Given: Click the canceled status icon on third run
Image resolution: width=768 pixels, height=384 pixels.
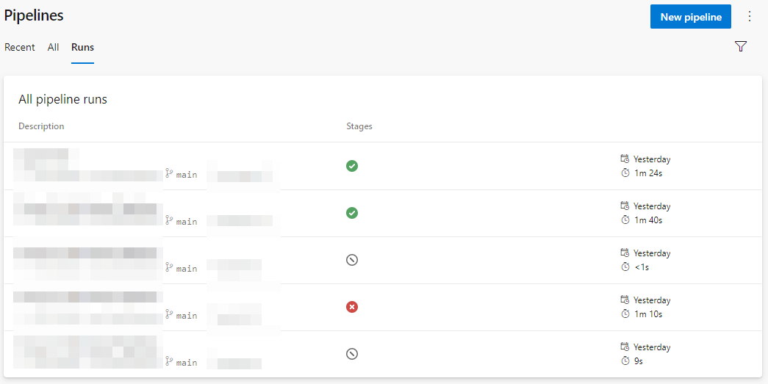Looking at the screenshot, I should pyautogui.click(x=352, y=260).
